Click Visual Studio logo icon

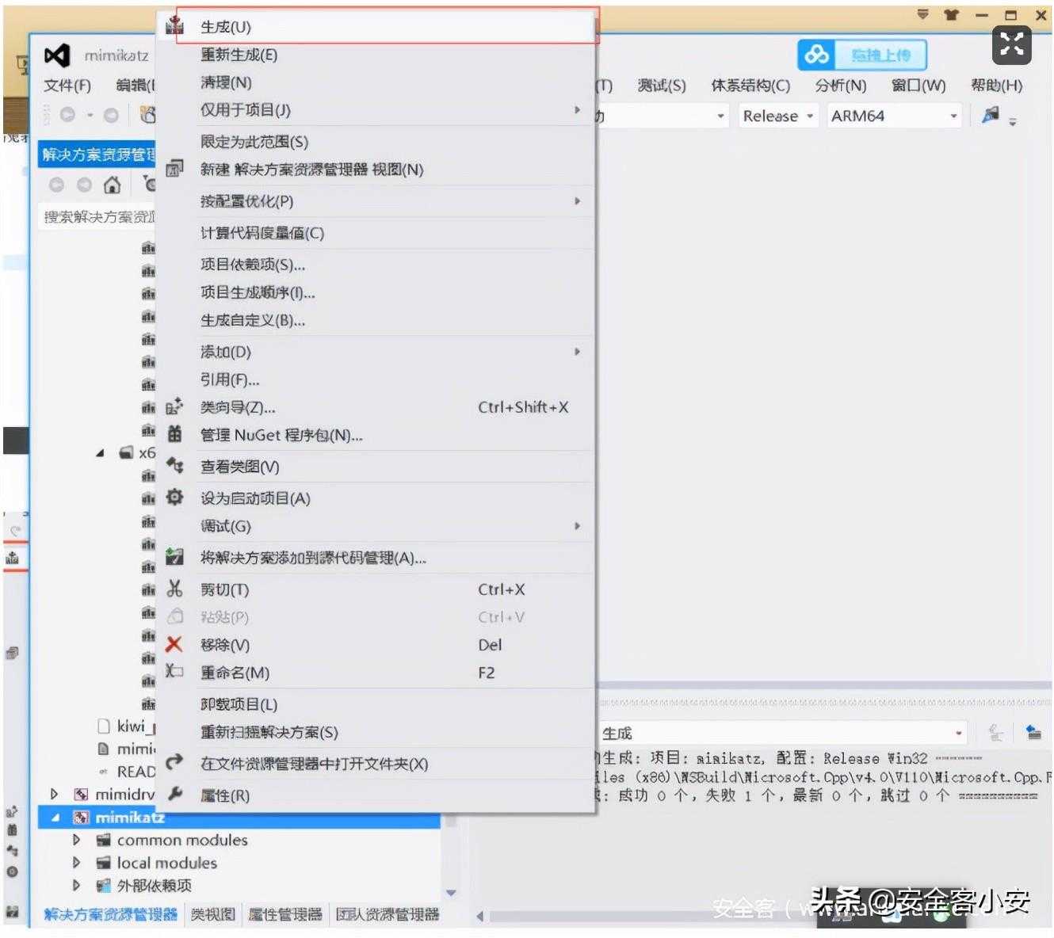(x=57, y=55)
